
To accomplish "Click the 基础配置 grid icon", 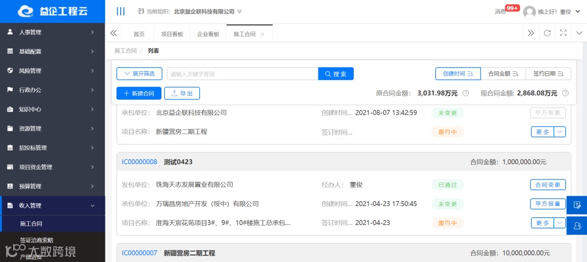I will point(10,51).
